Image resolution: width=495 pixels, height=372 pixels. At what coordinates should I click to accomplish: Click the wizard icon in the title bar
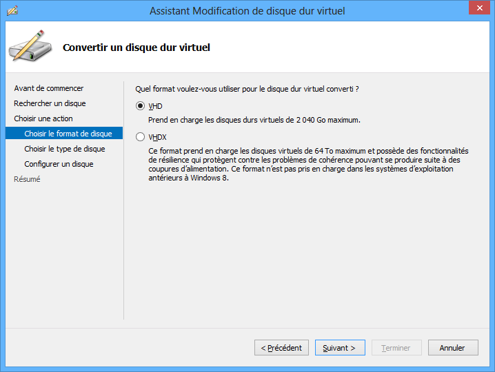[x=12, y=10]
